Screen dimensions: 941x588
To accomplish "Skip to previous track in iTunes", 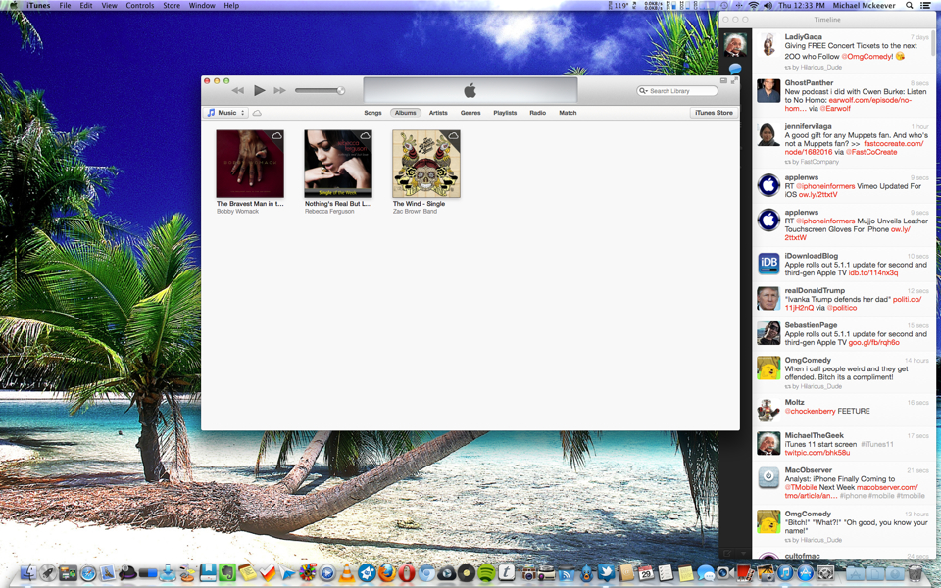I will [x=237, y=90].
